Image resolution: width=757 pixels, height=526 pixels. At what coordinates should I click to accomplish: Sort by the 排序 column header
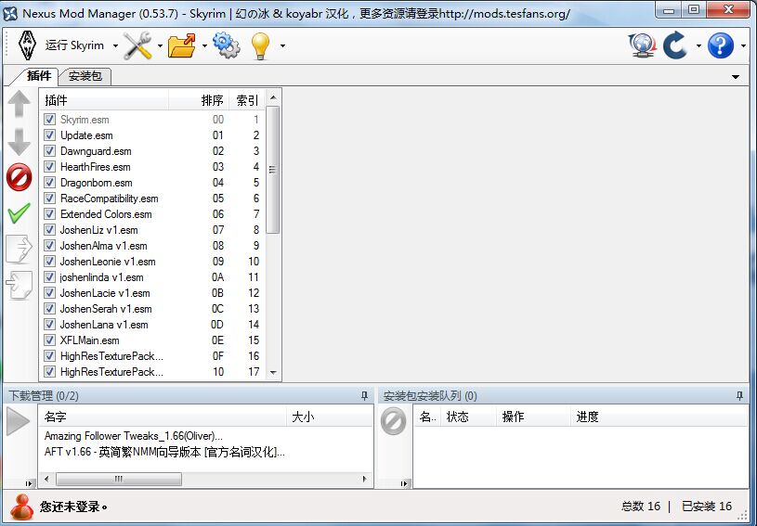pos(199,100)
